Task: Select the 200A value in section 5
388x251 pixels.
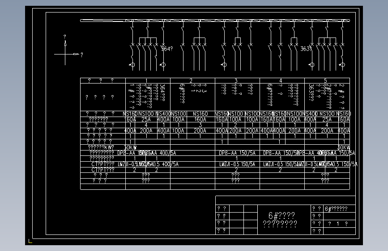Action: click(x=327, y=130)
